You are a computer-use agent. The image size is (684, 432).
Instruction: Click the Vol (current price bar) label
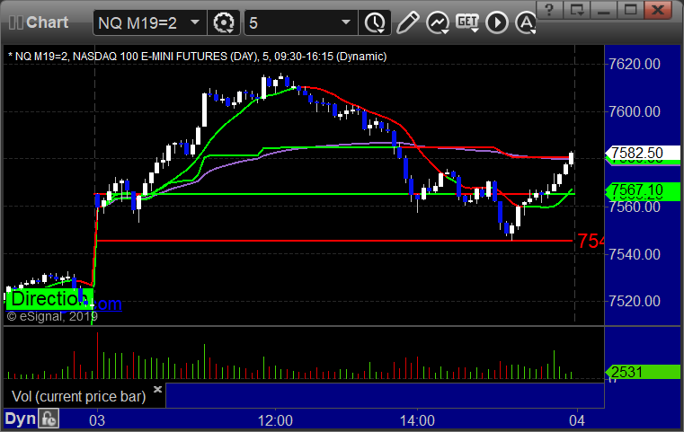click(78, 396)
